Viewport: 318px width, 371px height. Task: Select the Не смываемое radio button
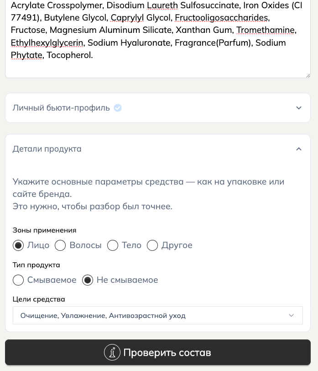point(88,280)
